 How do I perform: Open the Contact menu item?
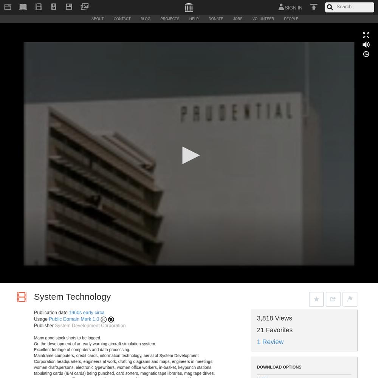tap(122, 19)
